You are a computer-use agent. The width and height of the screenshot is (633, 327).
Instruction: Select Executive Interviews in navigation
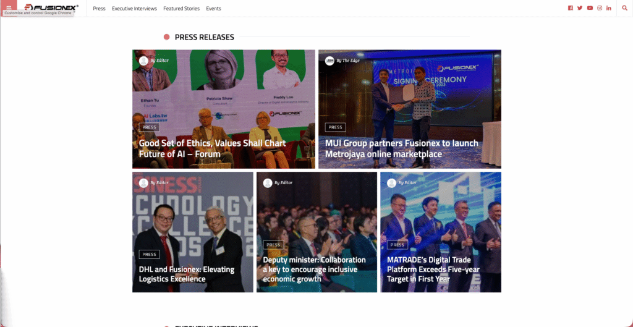(x=134, y=9)
